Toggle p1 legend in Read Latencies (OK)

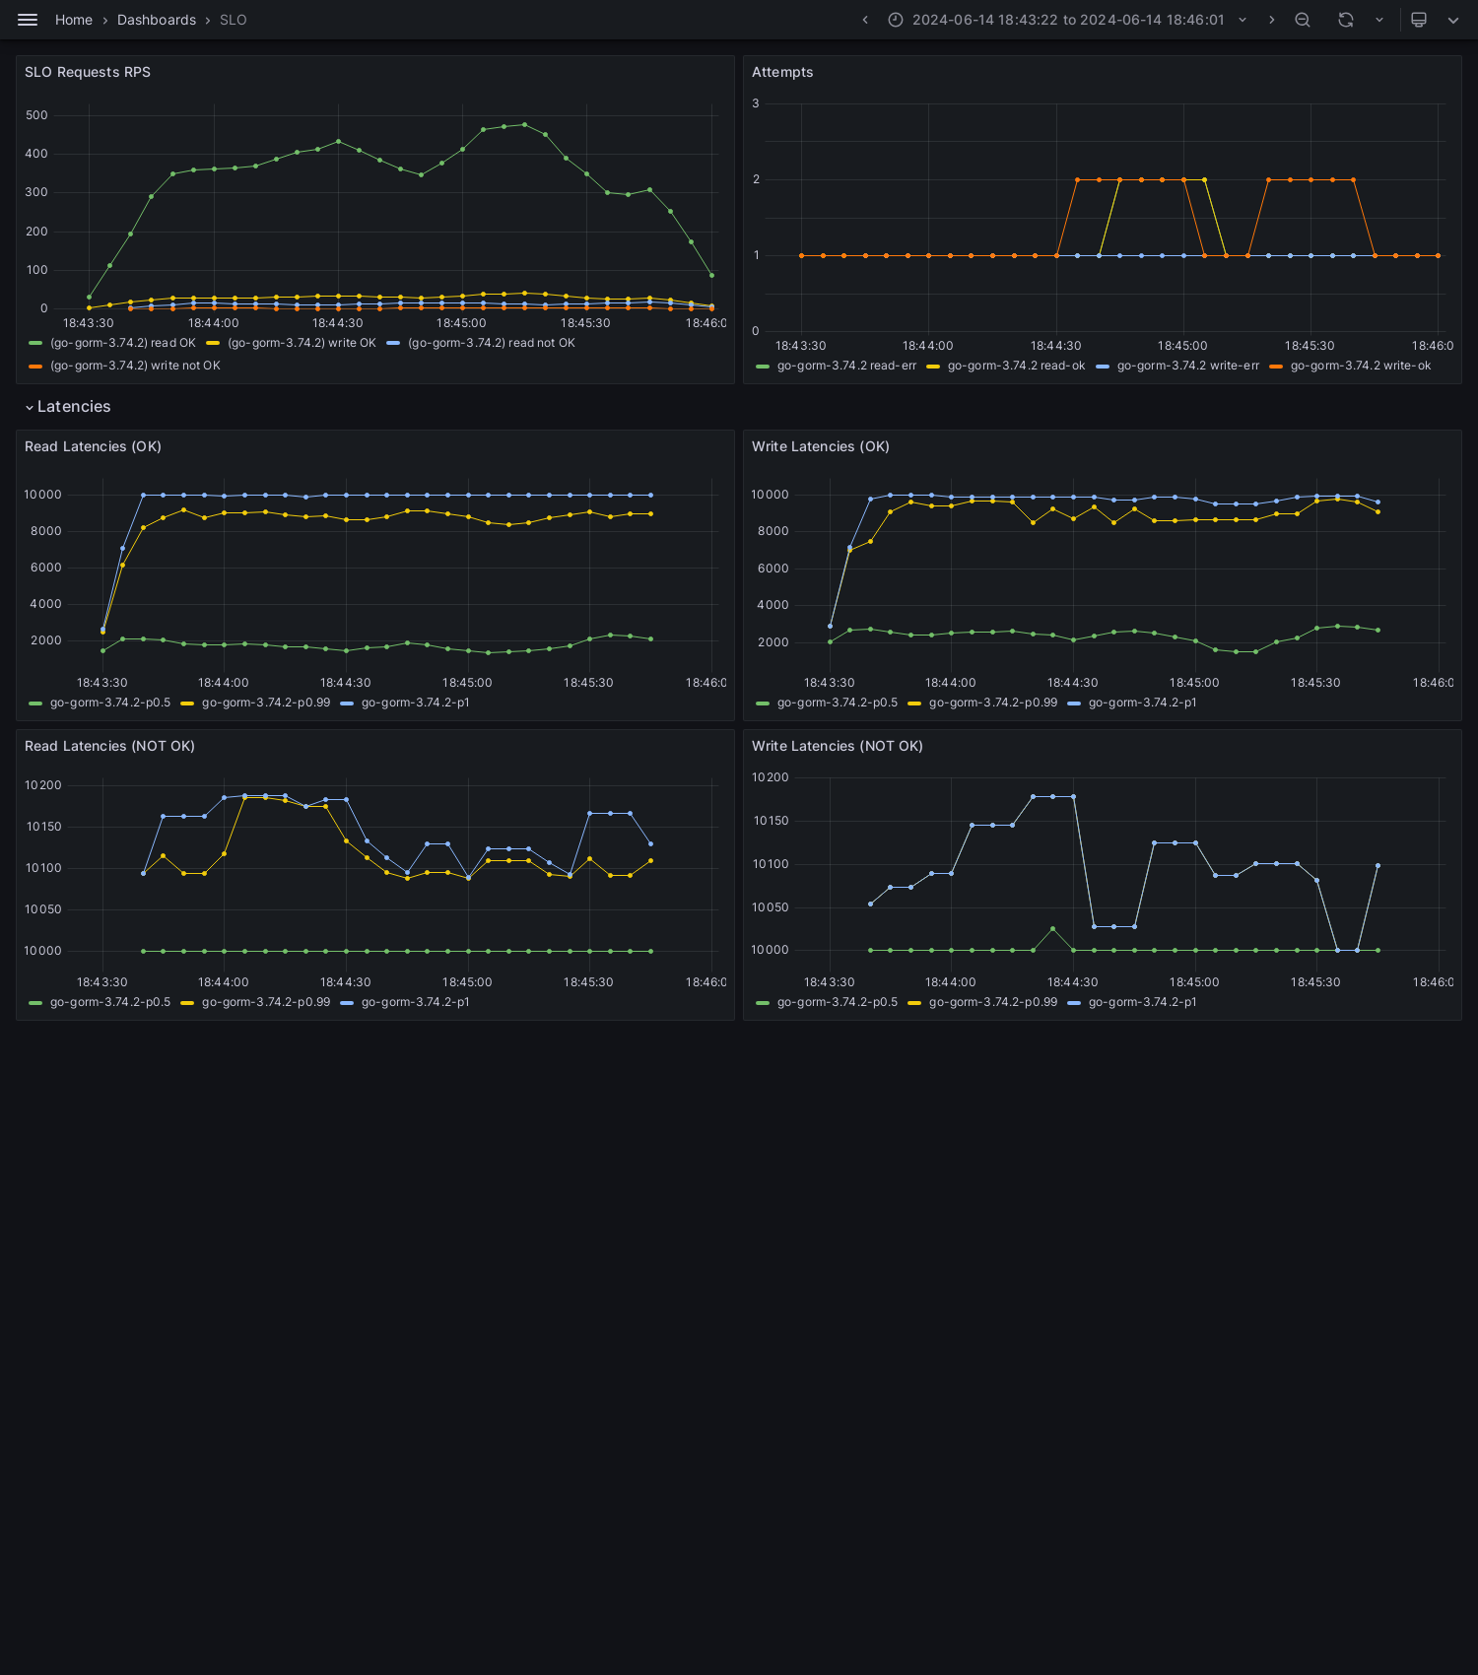416,703
